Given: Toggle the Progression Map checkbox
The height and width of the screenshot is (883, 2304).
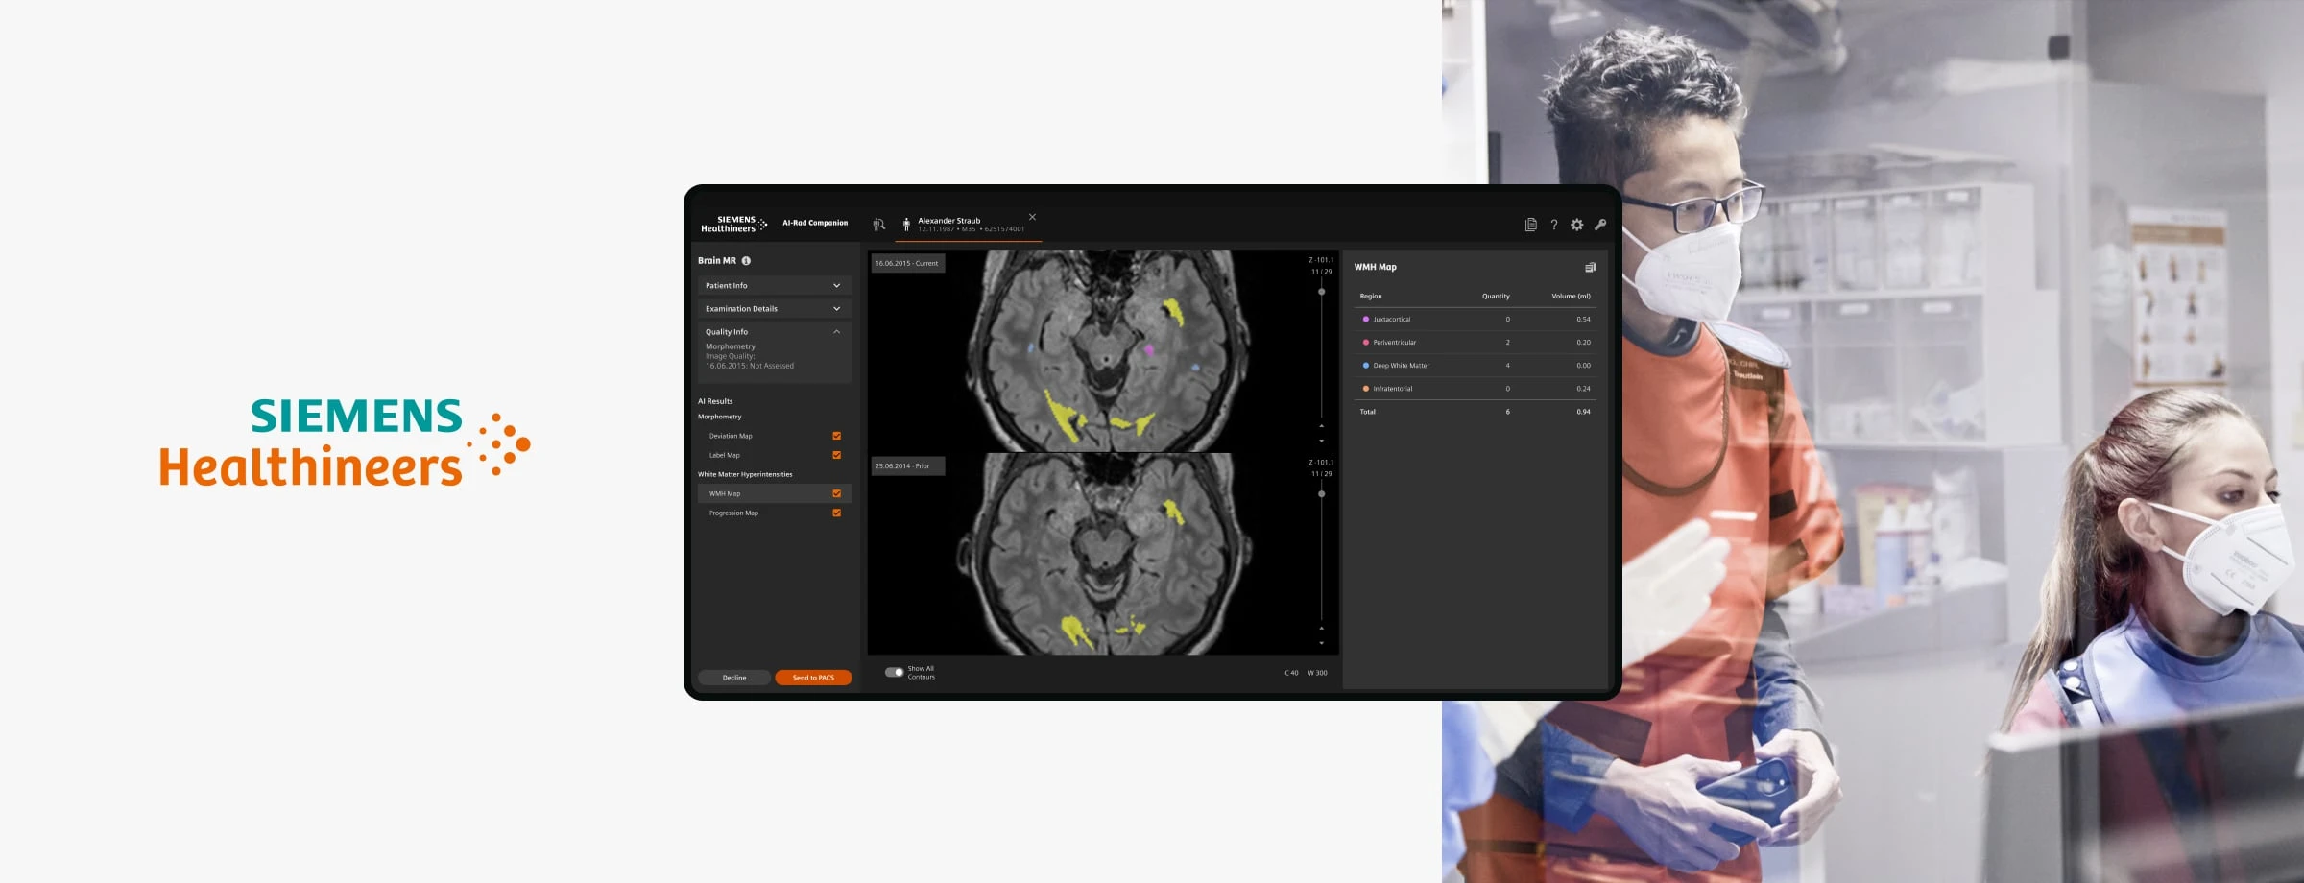Looking at the screenshot, I should click(836, 513).
